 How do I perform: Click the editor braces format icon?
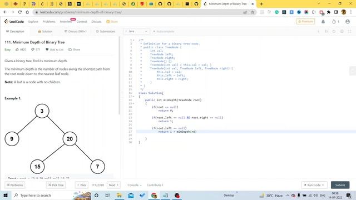coord(327,31)
